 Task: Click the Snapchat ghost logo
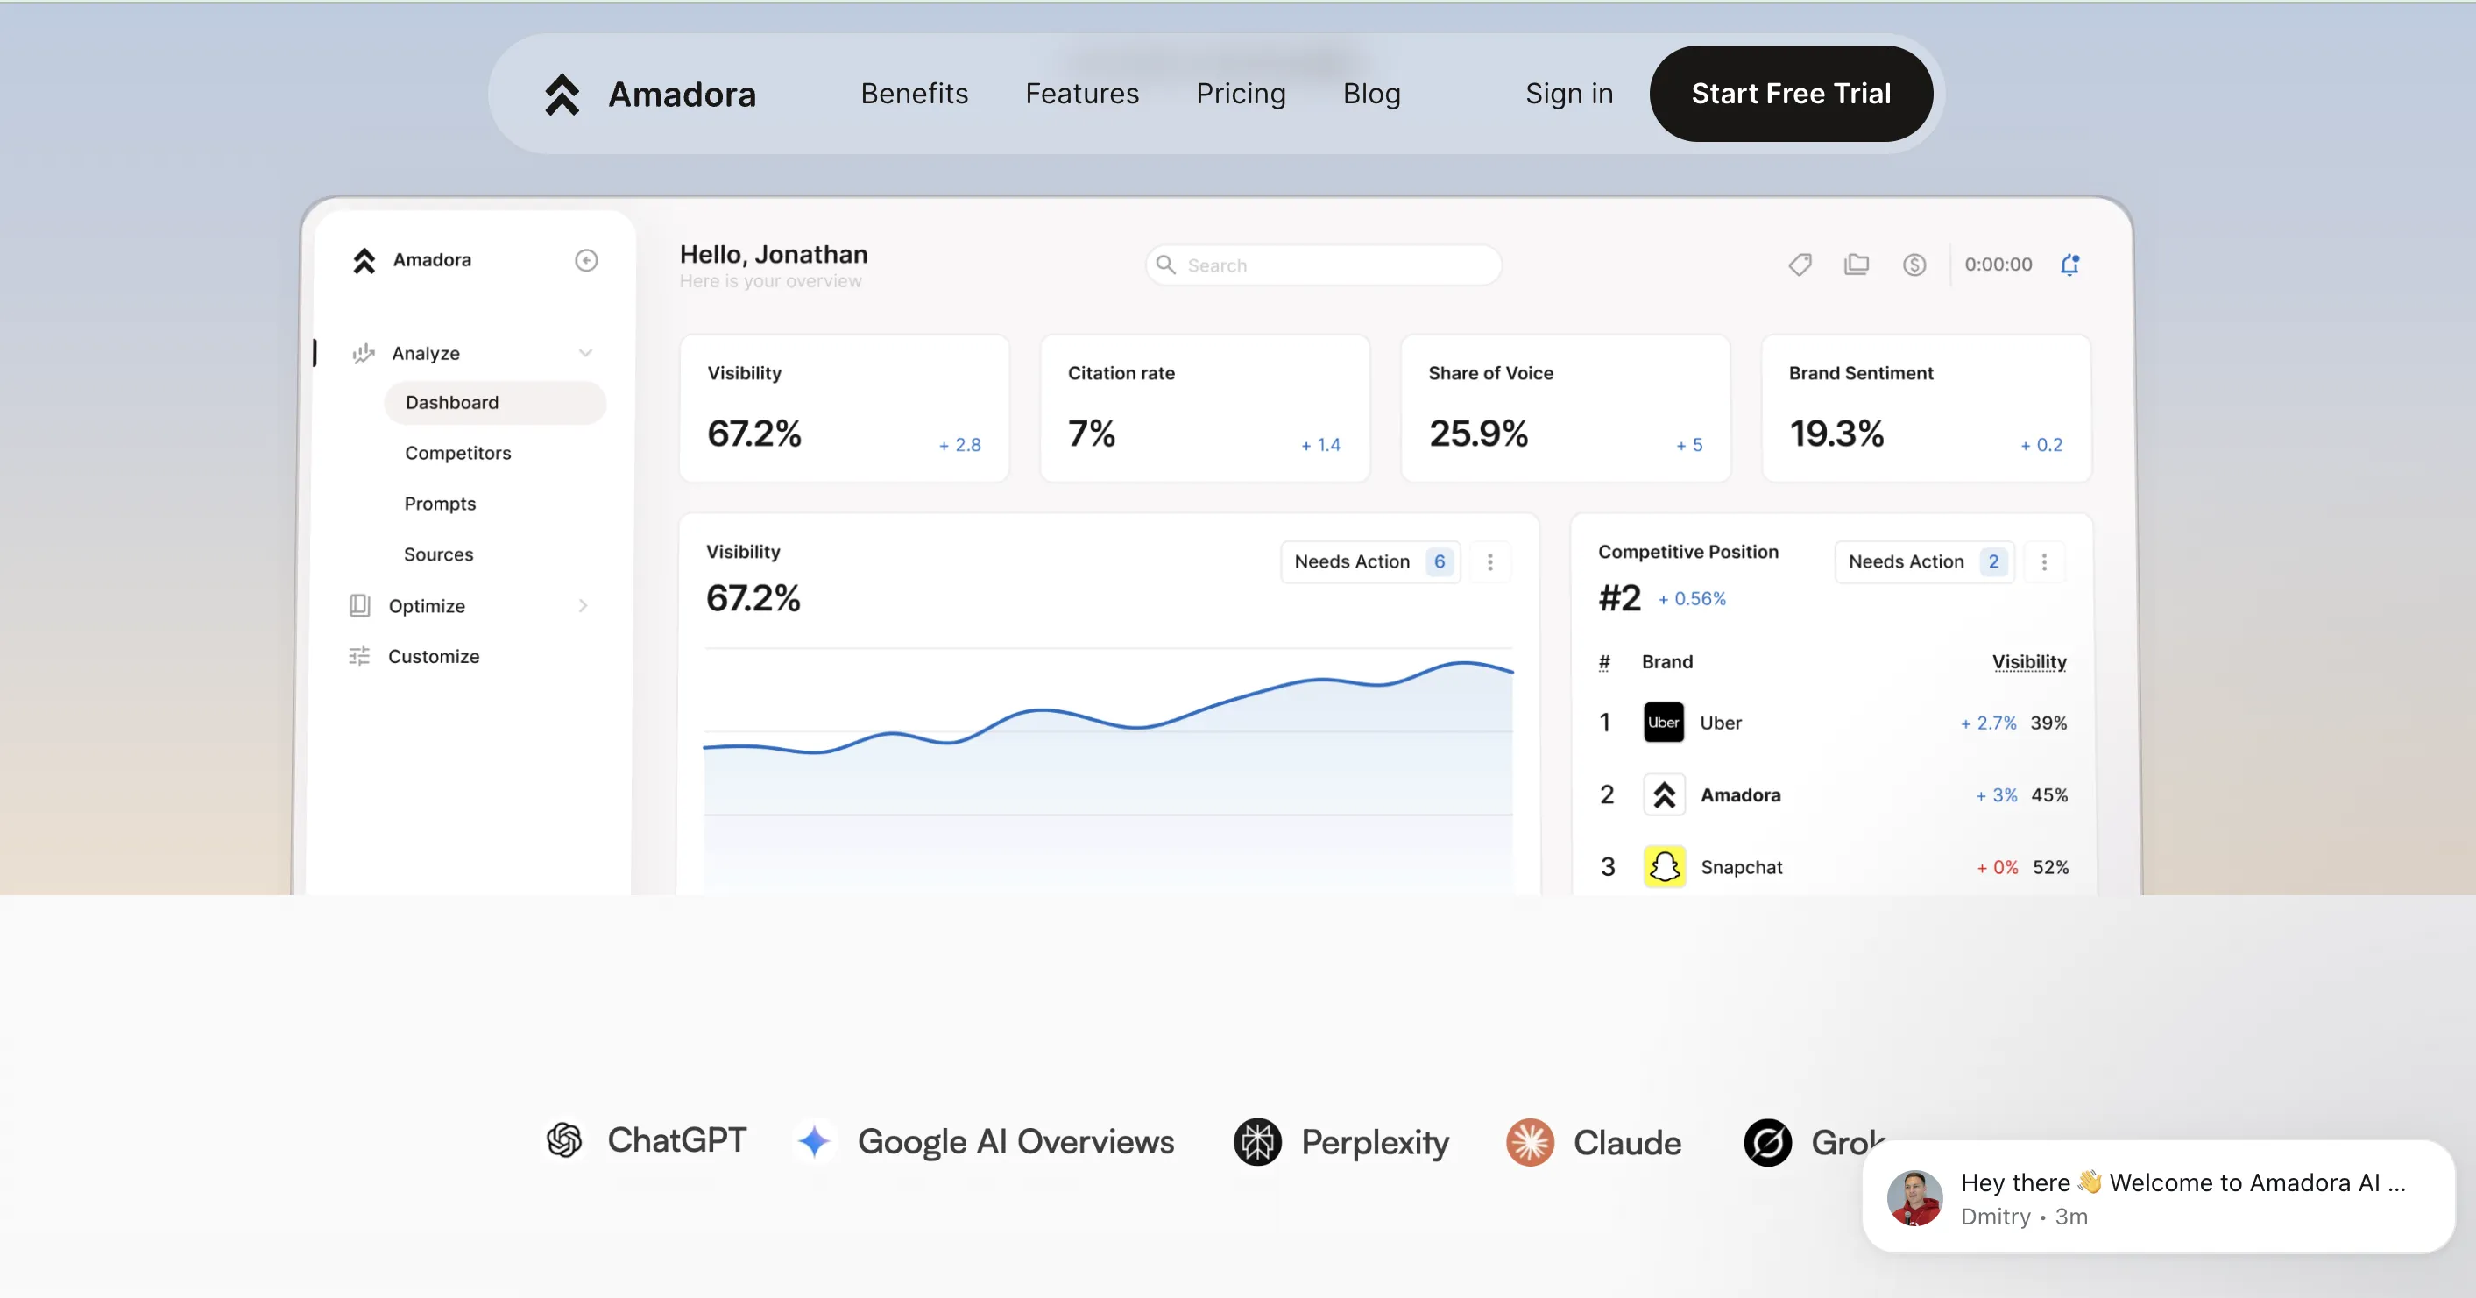pos(1664,866)
